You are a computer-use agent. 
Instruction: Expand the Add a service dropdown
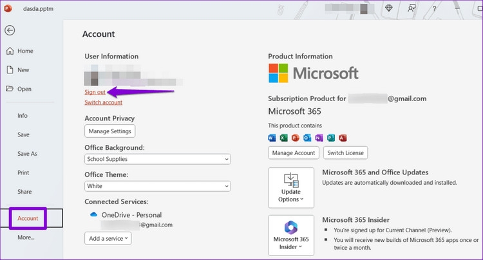108,239
